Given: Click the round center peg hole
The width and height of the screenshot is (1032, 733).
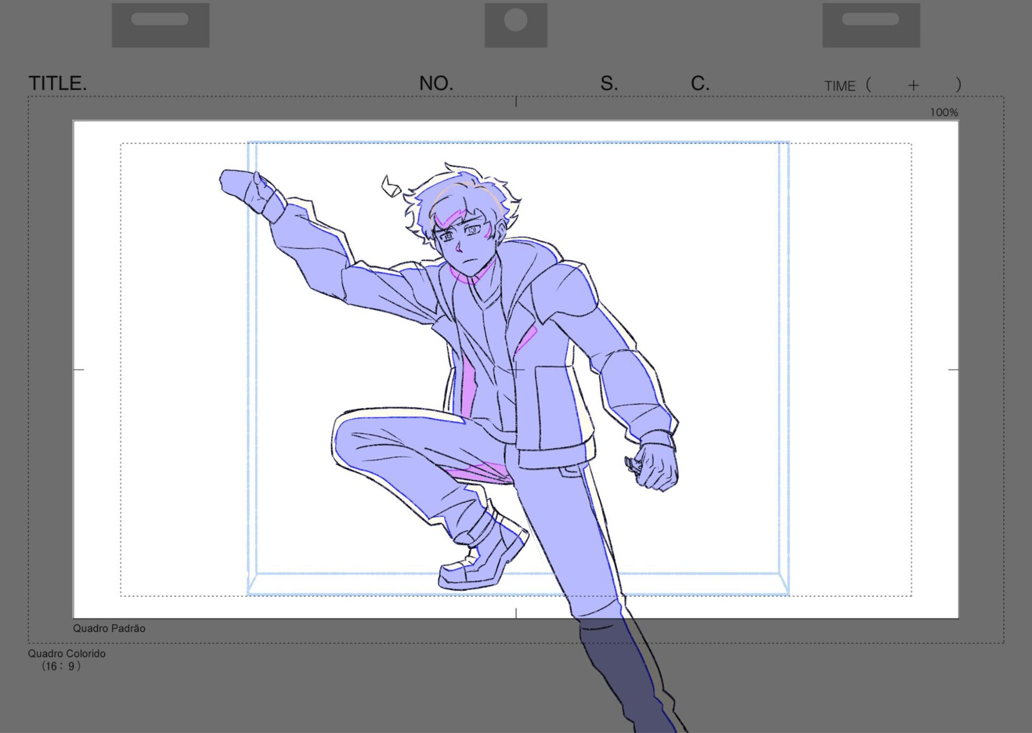Looking at the screenshot, I should [x=515, y=20].
